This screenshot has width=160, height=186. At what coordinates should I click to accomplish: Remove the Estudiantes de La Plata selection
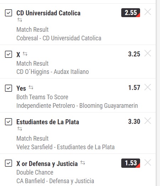(148, 121)
